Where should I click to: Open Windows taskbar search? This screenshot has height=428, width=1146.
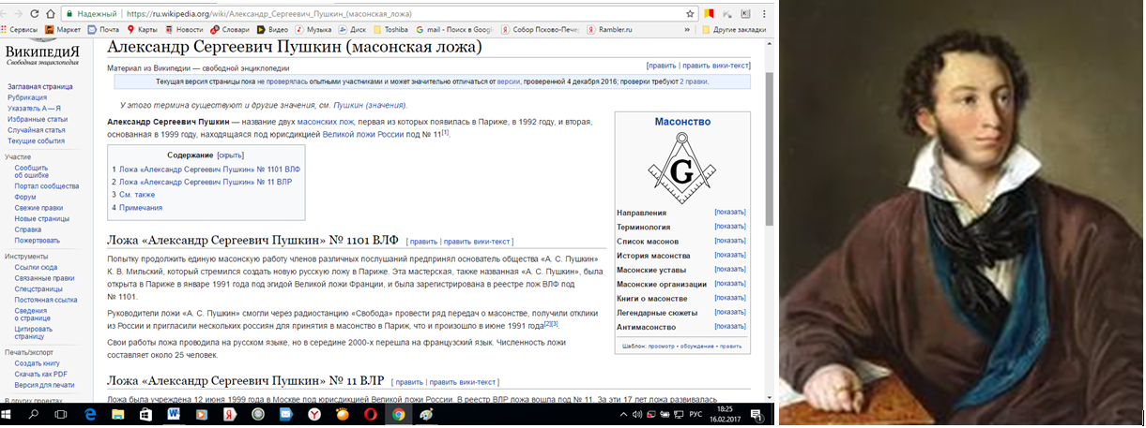[x=35, y=414]
